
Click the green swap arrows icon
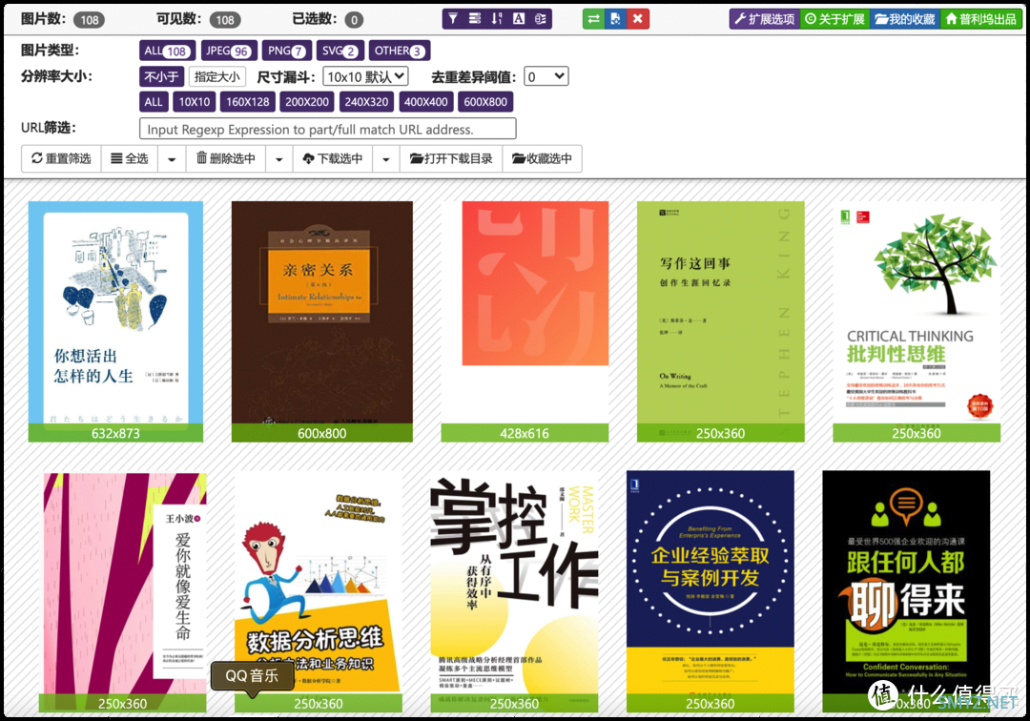594,19
